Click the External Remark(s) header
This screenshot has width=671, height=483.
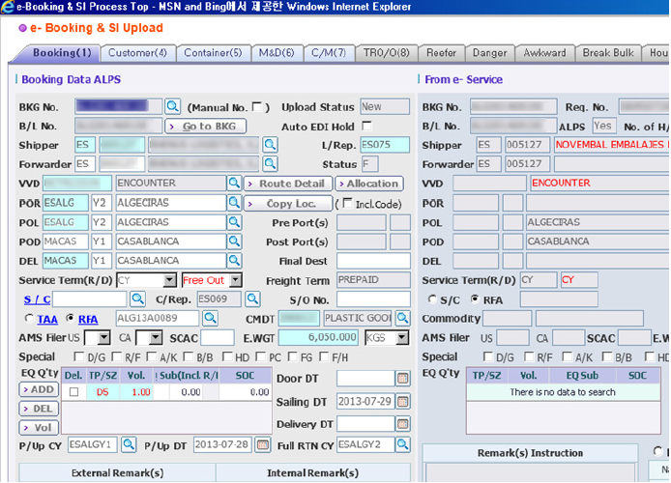coord(117,472)
